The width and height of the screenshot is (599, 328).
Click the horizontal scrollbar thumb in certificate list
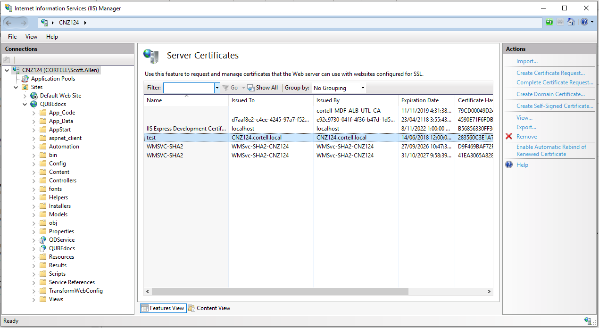(280, 292)
